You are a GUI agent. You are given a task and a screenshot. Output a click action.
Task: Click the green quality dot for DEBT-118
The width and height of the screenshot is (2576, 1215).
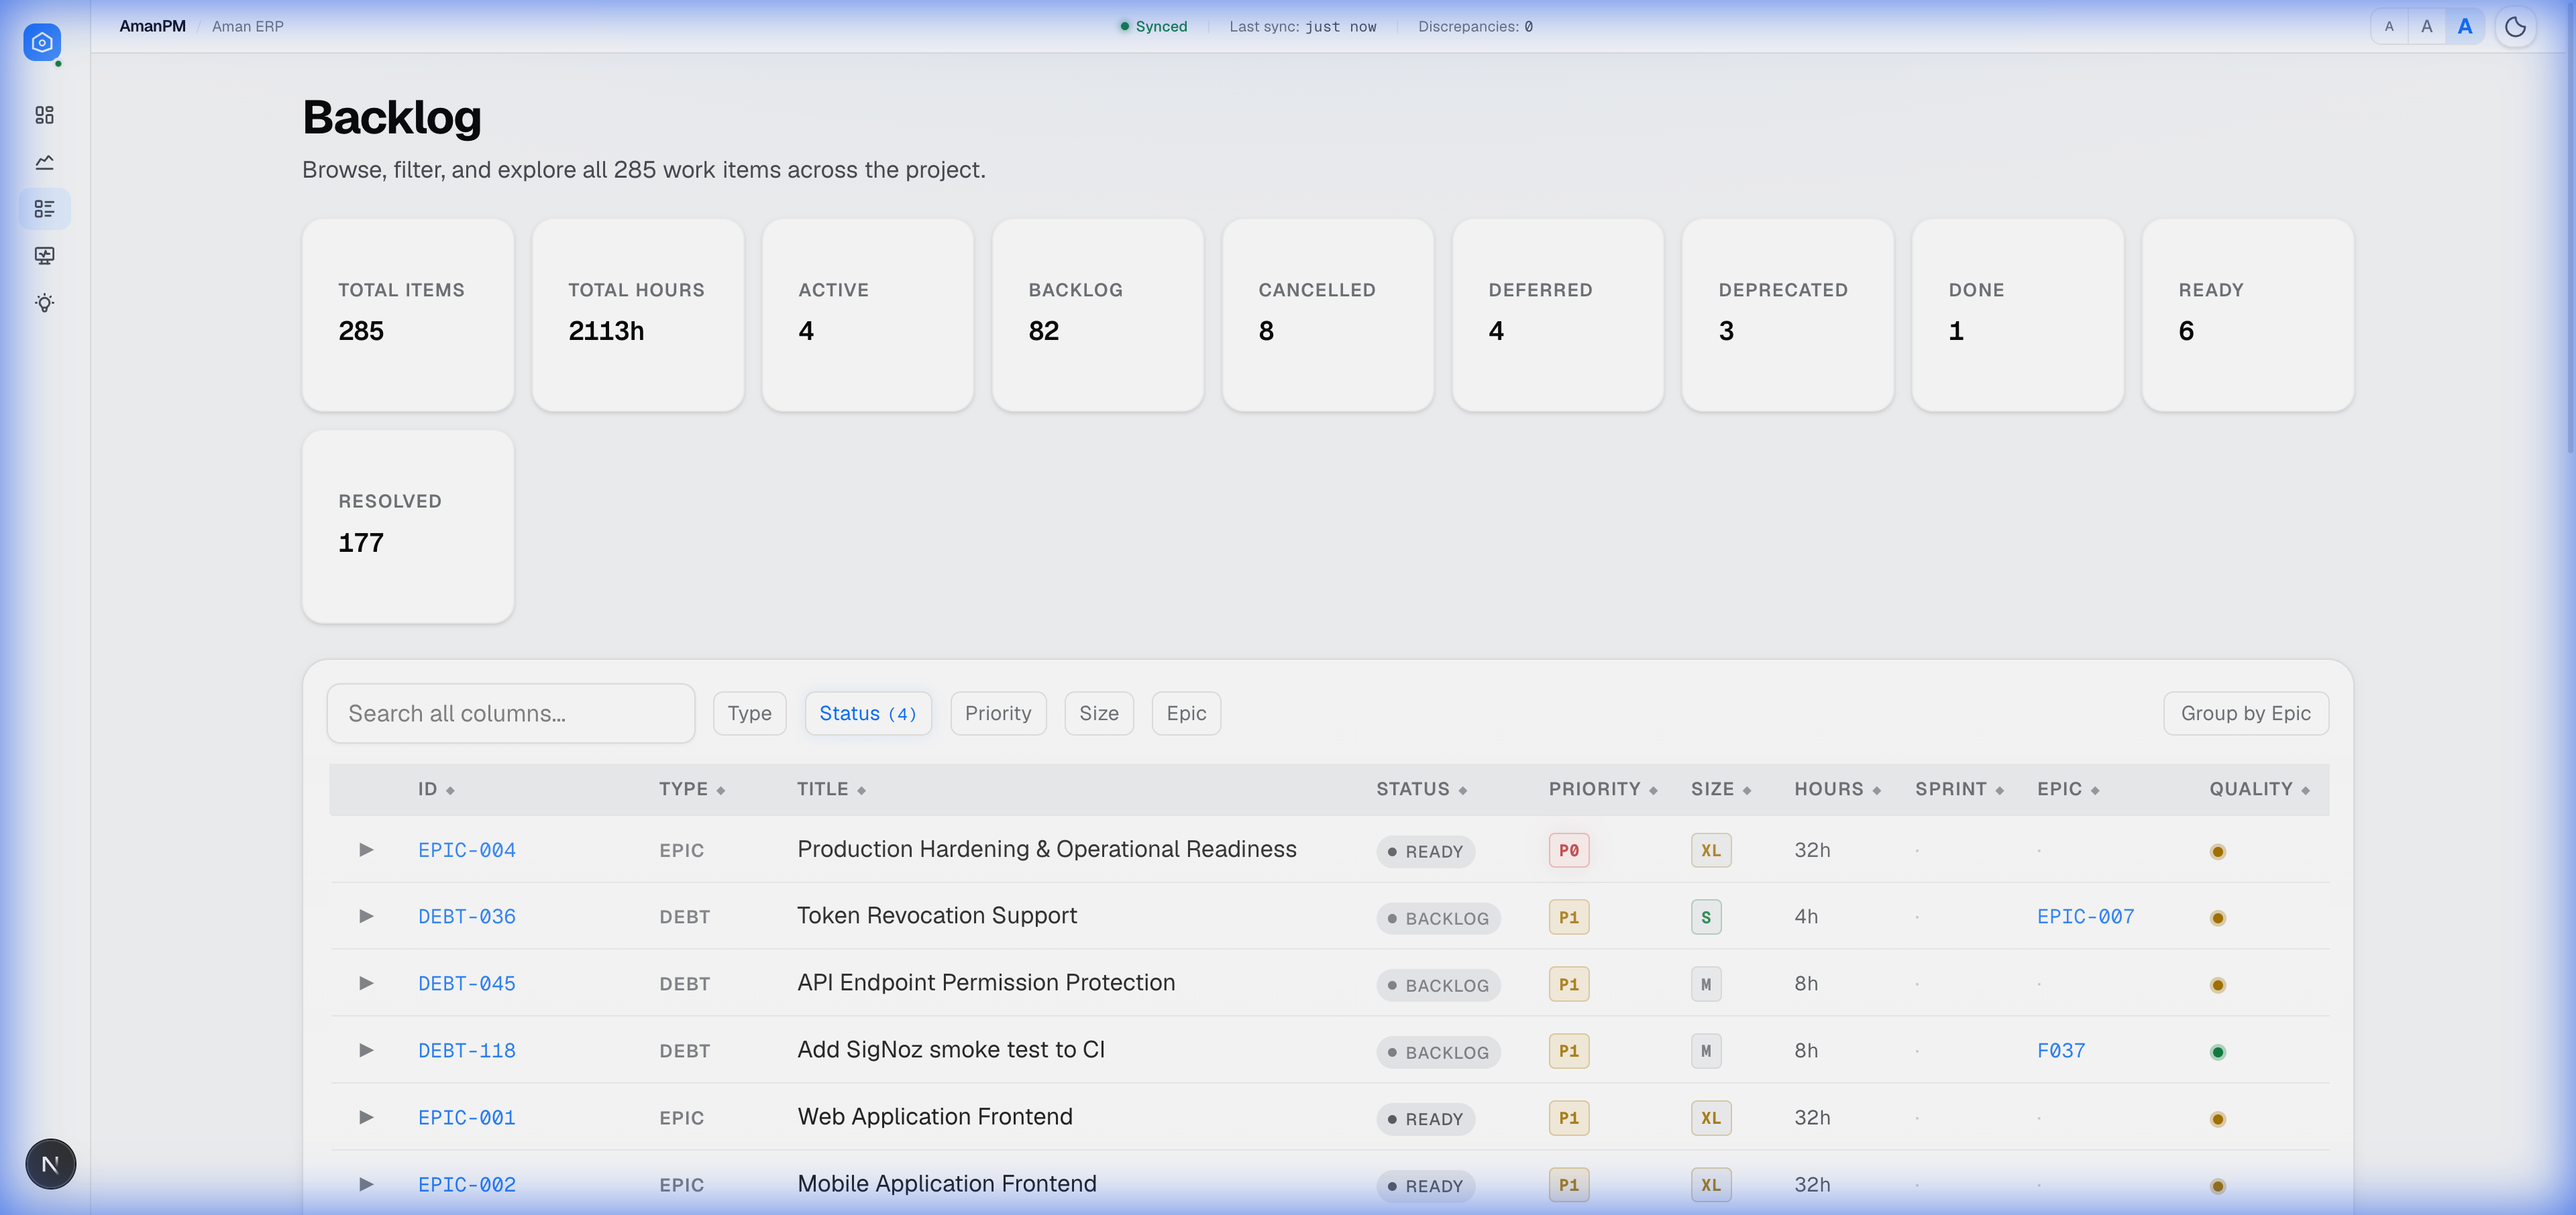(x=2217, y=1051)
